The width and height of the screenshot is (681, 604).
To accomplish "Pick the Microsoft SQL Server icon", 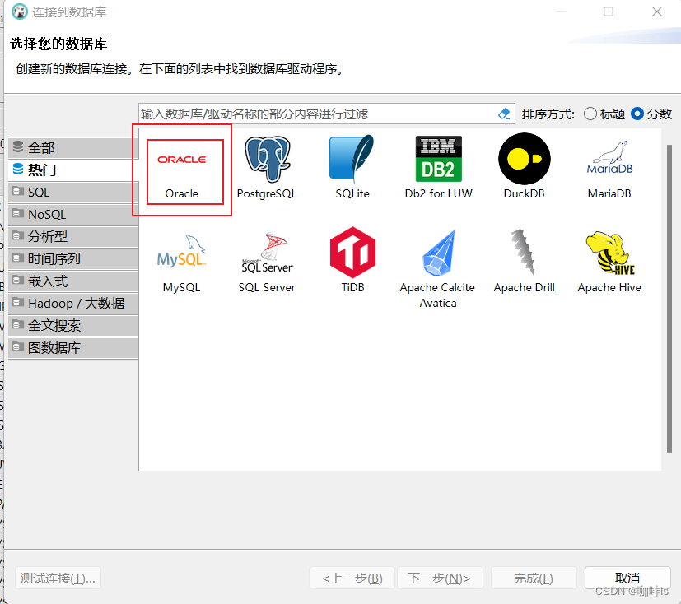I will pos(267,253).
